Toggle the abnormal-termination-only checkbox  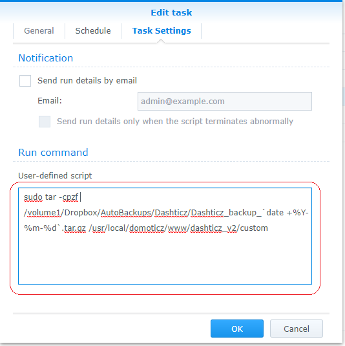coord(45,122)
